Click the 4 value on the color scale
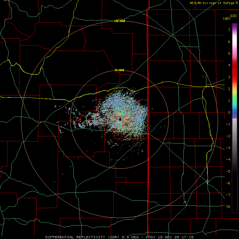This screenshot has height=239, width=239. 229,65
